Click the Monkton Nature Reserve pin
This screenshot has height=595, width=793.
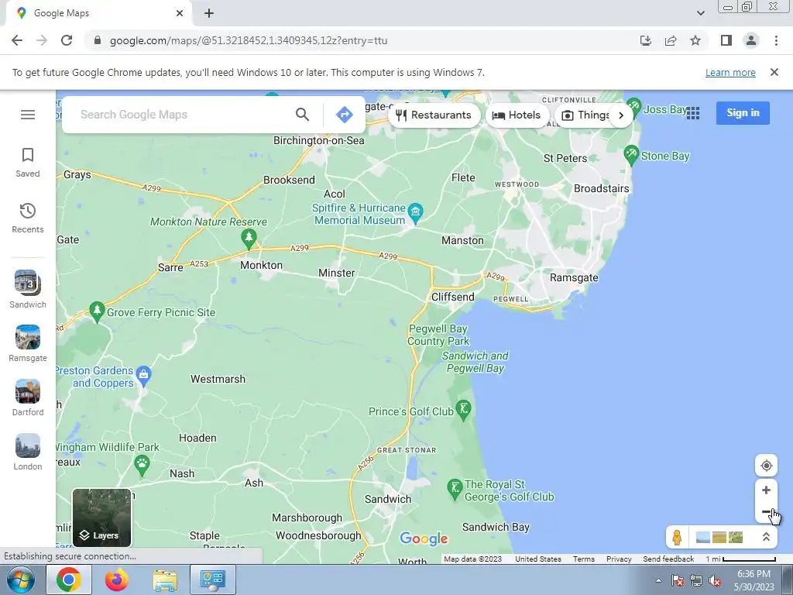point(249,238)
